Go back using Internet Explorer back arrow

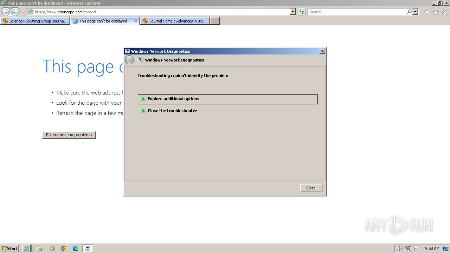(5, 12)
